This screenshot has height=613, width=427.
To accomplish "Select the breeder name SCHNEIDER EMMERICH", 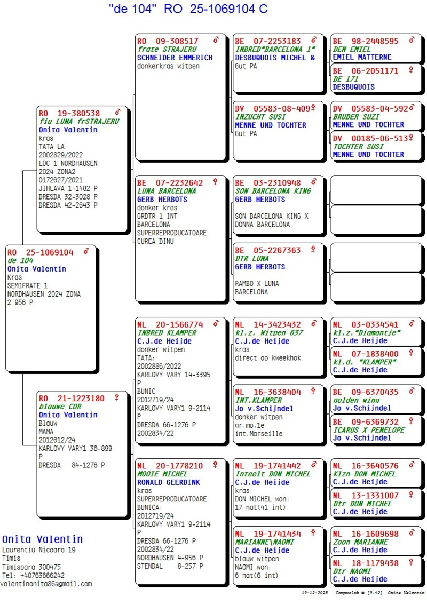I will point(175,58).
